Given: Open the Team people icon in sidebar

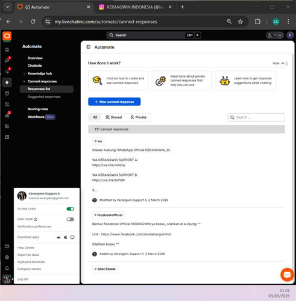Looking at the screenshot, I should (7, 104).
